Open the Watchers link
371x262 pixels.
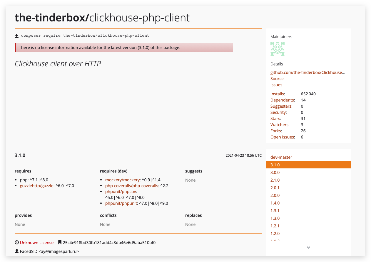pyautogui.click(x=280, y=125)
